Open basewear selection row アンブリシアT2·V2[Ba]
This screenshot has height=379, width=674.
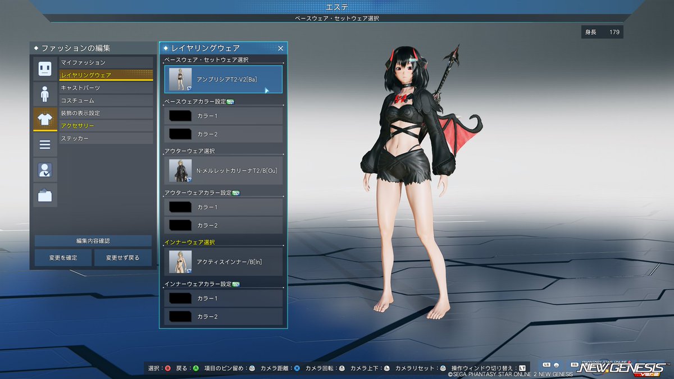pyautogui.click(x=224, y=79)
